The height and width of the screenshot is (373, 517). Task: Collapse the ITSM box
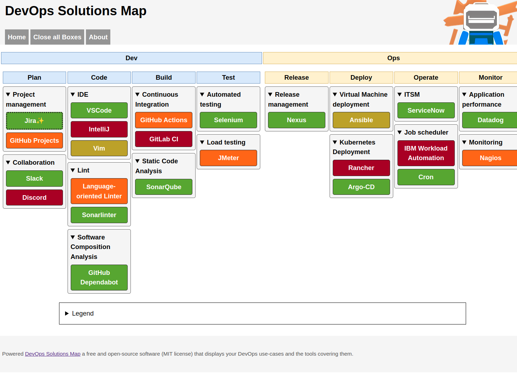click(x=426, y=95)
